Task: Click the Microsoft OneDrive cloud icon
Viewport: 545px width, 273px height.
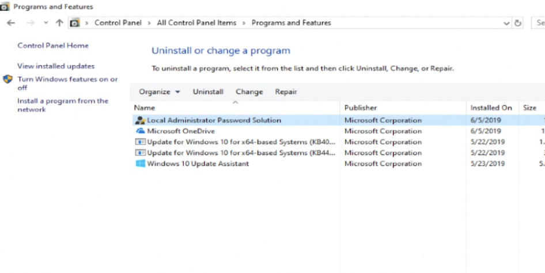Action: pyautogui.click(x=140, y=131)
